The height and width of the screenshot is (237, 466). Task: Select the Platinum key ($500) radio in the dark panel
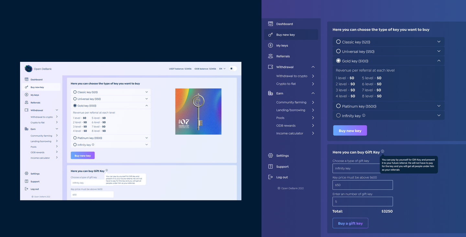pos(338,106)
